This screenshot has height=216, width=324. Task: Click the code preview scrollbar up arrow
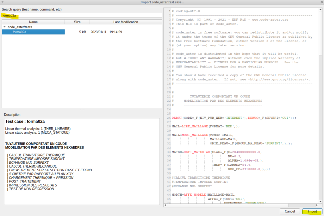[320, 10]
